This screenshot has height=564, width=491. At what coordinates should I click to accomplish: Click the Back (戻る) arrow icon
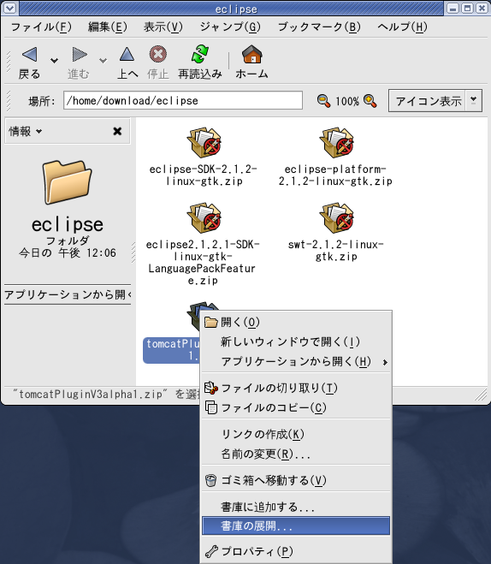29,54
